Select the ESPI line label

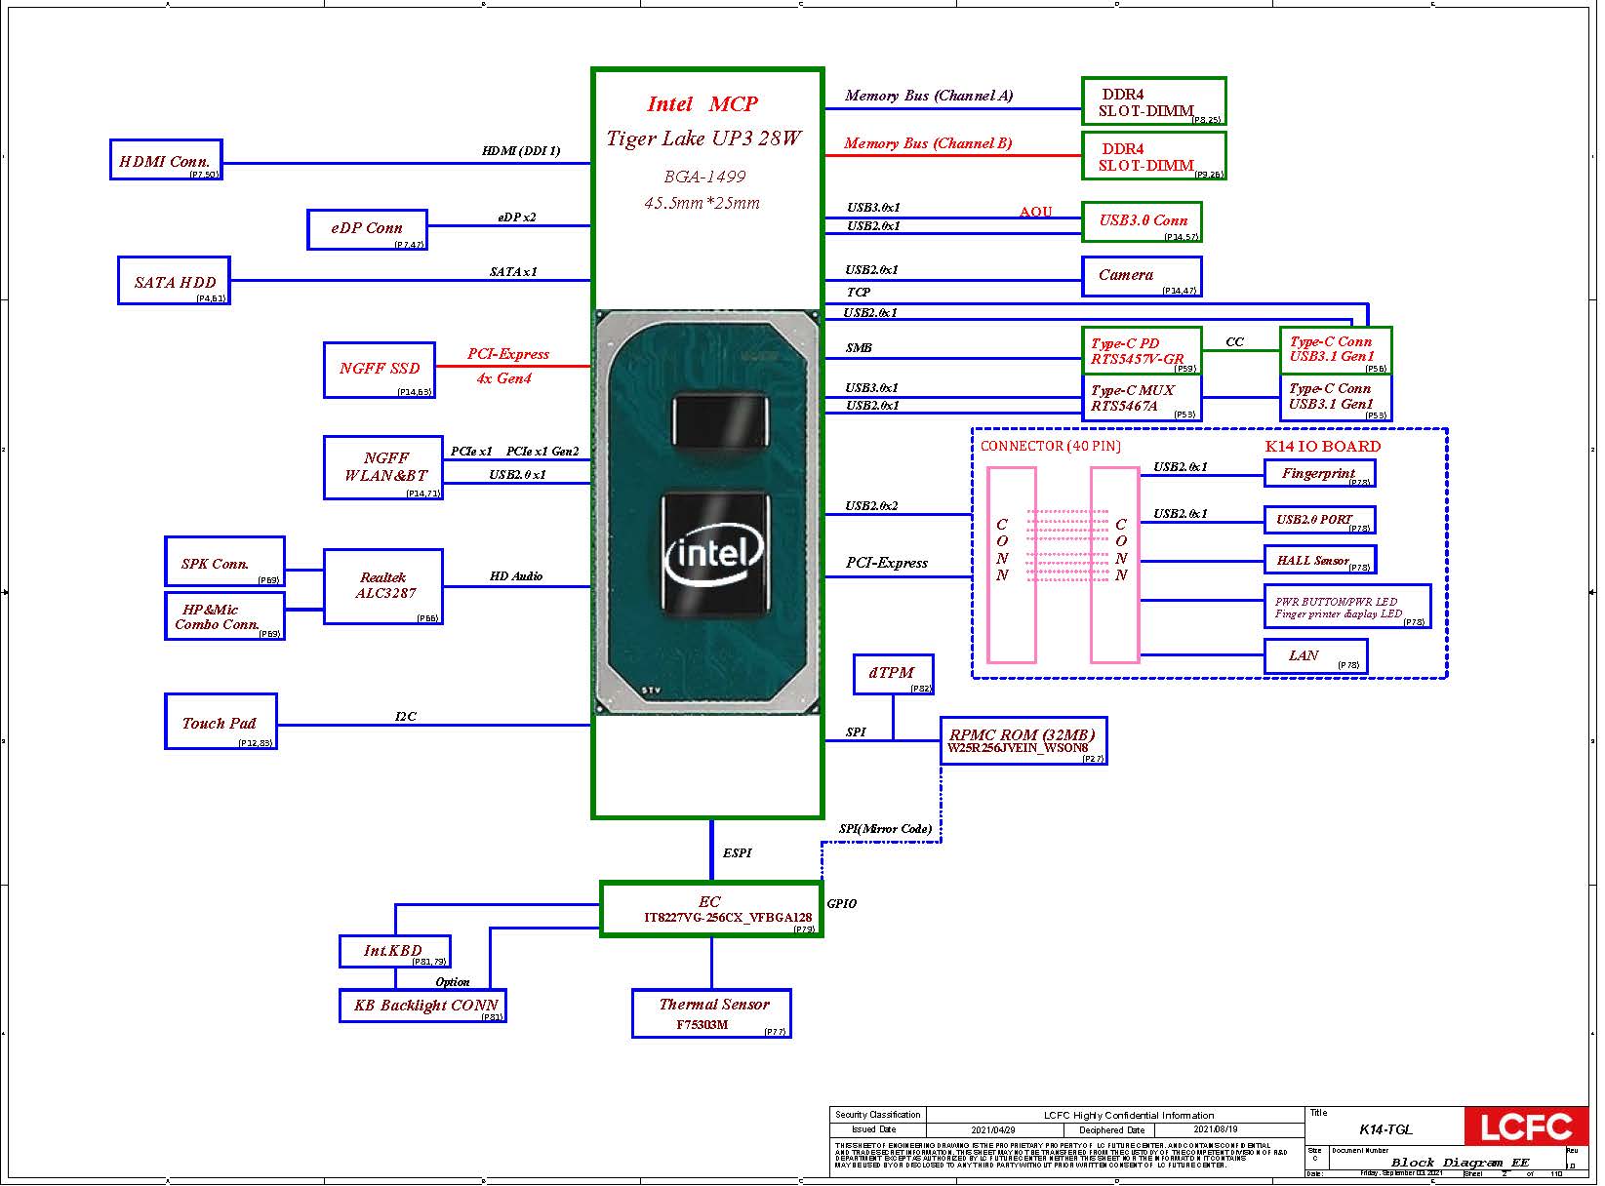click(738, 853)
